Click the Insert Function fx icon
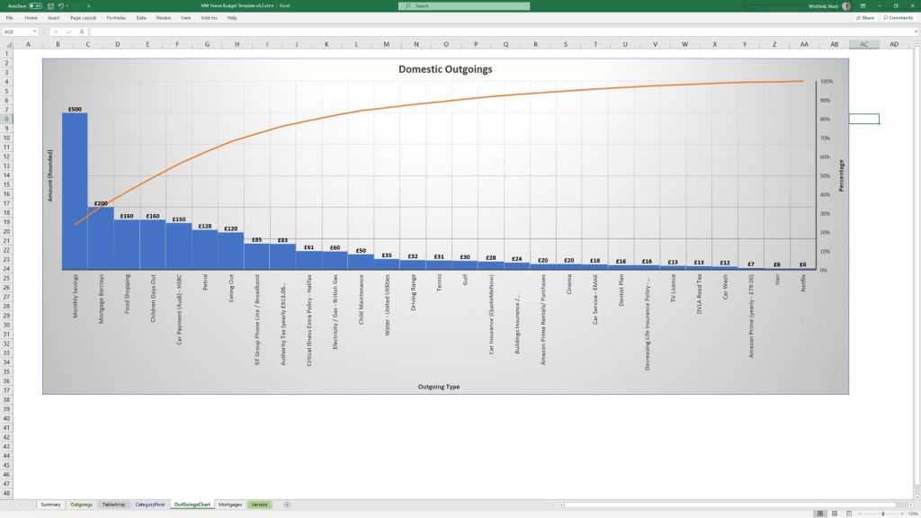Image resolution: width=921 pixels, height=518 pixels. (80, 31)
